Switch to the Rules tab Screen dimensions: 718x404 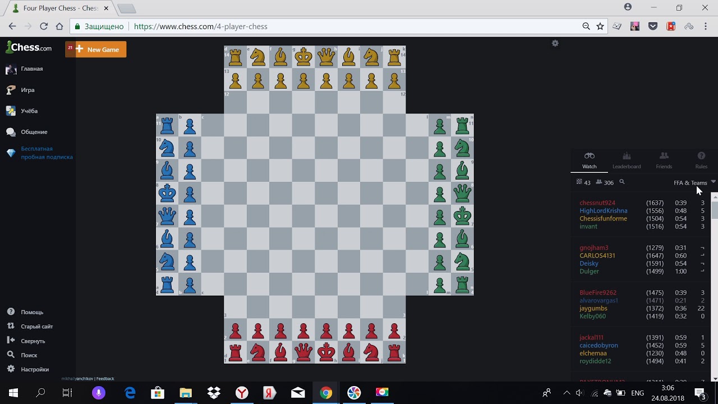tap(701, 160)
